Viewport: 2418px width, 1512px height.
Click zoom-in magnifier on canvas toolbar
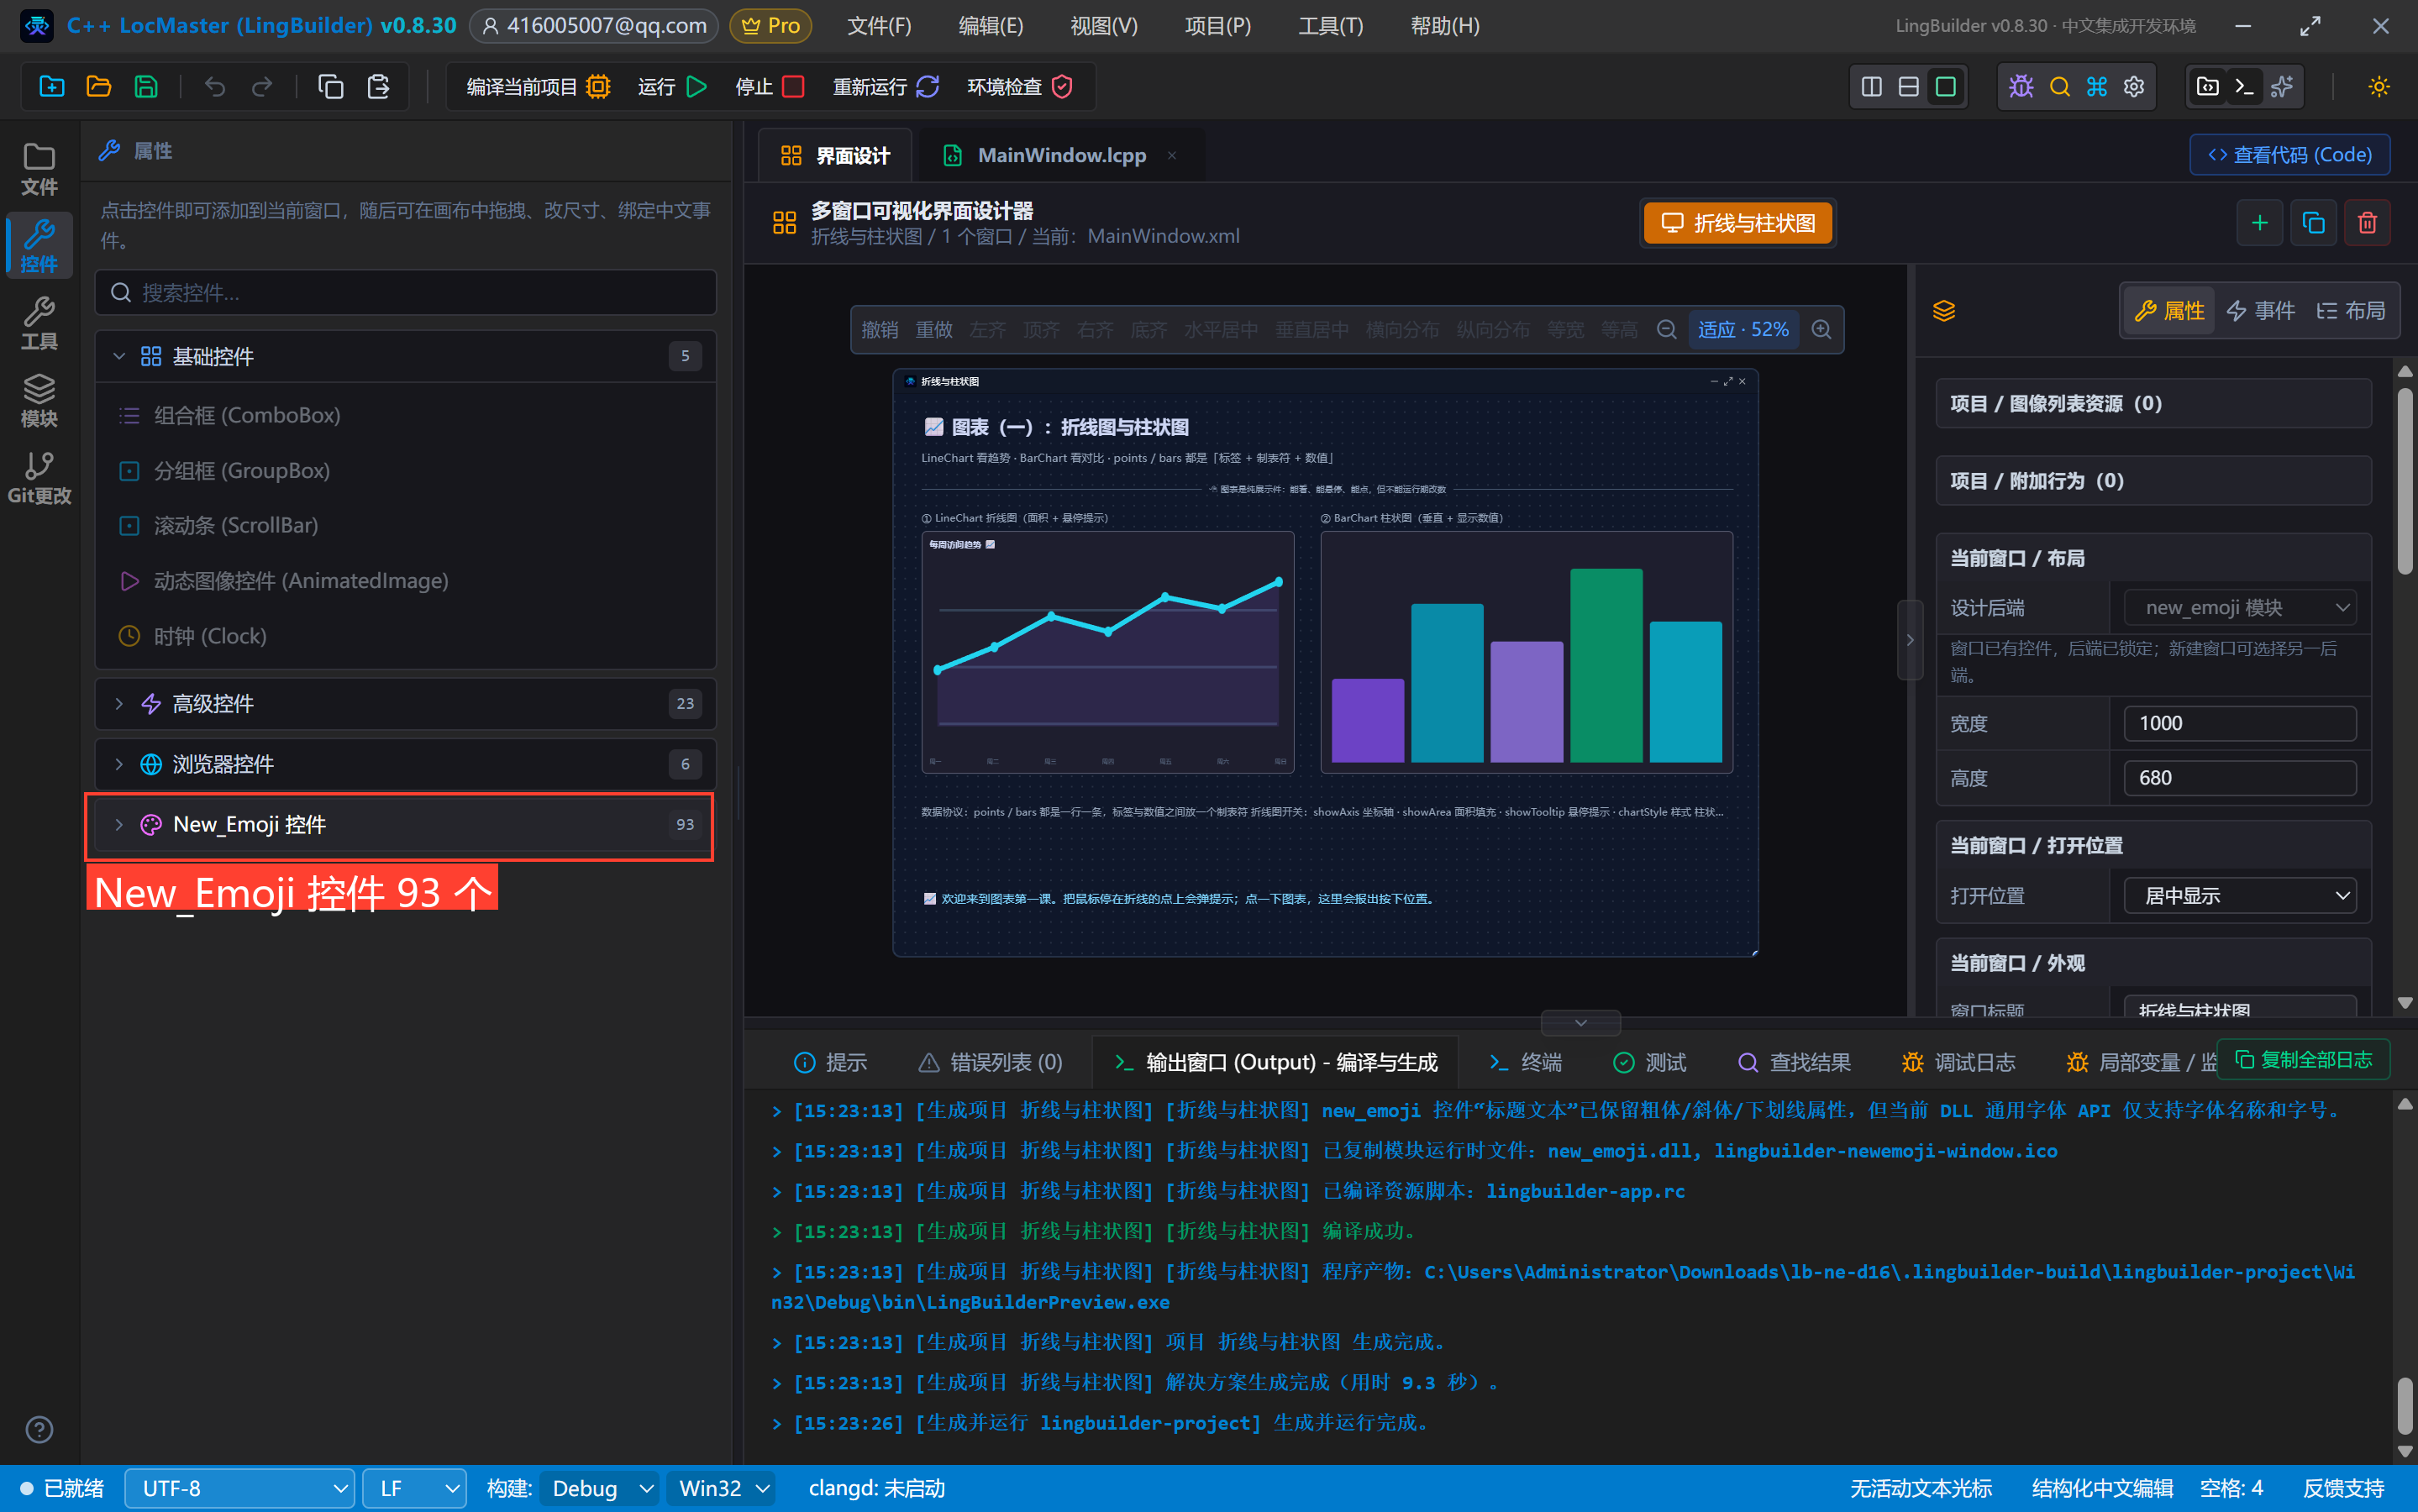(x=1821, y=330)
